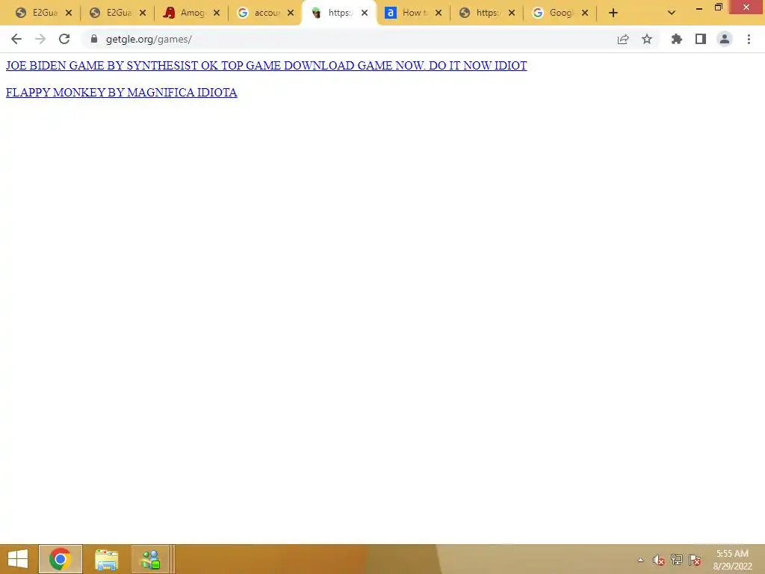Close the active getgle tab
Viewport: 765px width, 574px height.
(365, 13)
